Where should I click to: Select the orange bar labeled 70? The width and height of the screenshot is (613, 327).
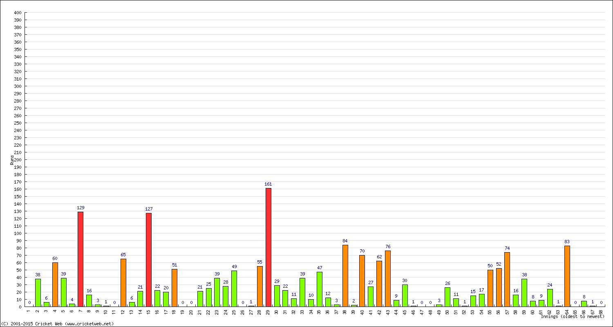(x=362, y=281)
